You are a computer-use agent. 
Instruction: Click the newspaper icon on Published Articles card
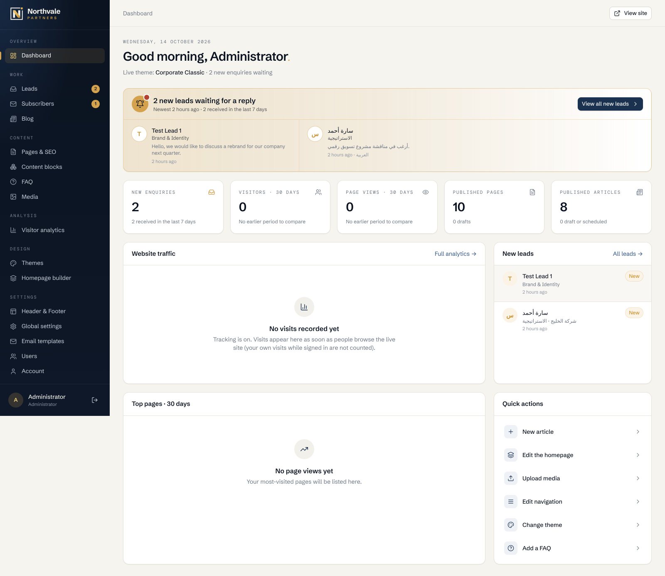(x=640, y=192)
